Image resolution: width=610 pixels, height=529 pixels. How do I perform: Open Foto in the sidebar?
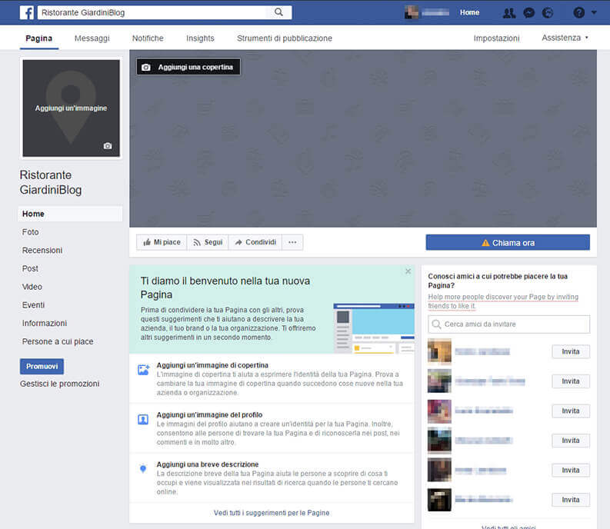point(30,232)
